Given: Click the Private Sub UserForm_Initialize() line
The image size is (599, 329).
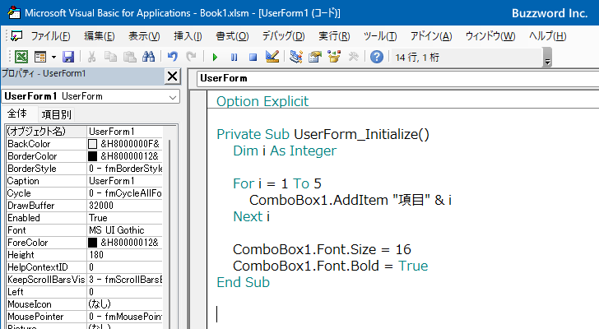Looking at the screenshot, I should (323, 134).
